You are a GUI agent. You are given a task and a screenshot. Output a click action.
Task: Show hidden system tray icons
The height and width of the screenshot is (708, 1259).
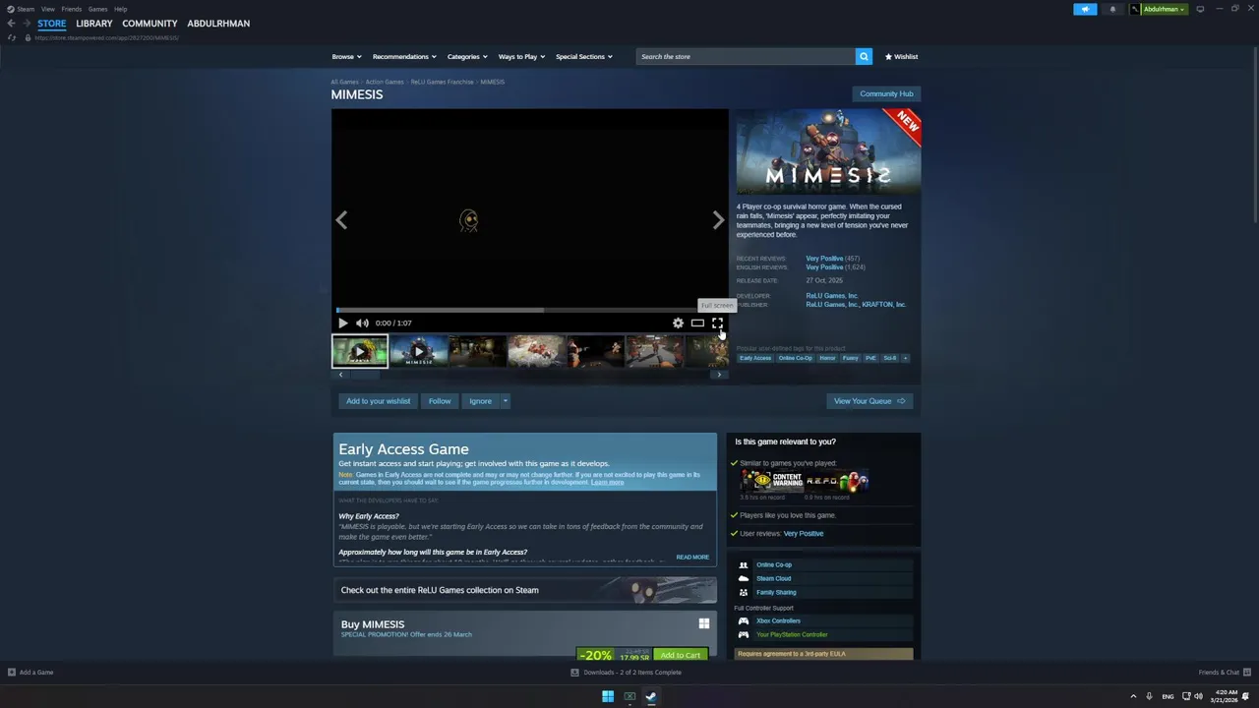pyautogui.click(x=1133, y=696)
